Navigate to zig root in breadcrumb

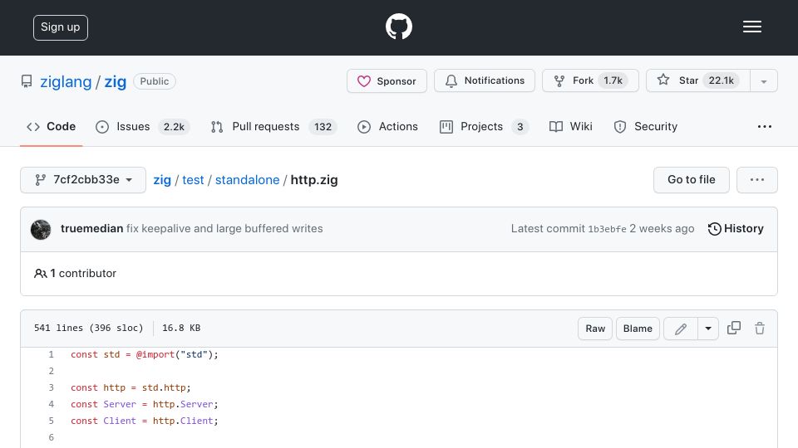coord(162,180)
